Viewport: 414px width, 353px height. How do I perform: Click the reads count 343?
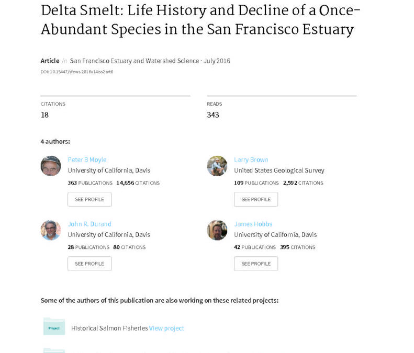[x=213, y=115]
